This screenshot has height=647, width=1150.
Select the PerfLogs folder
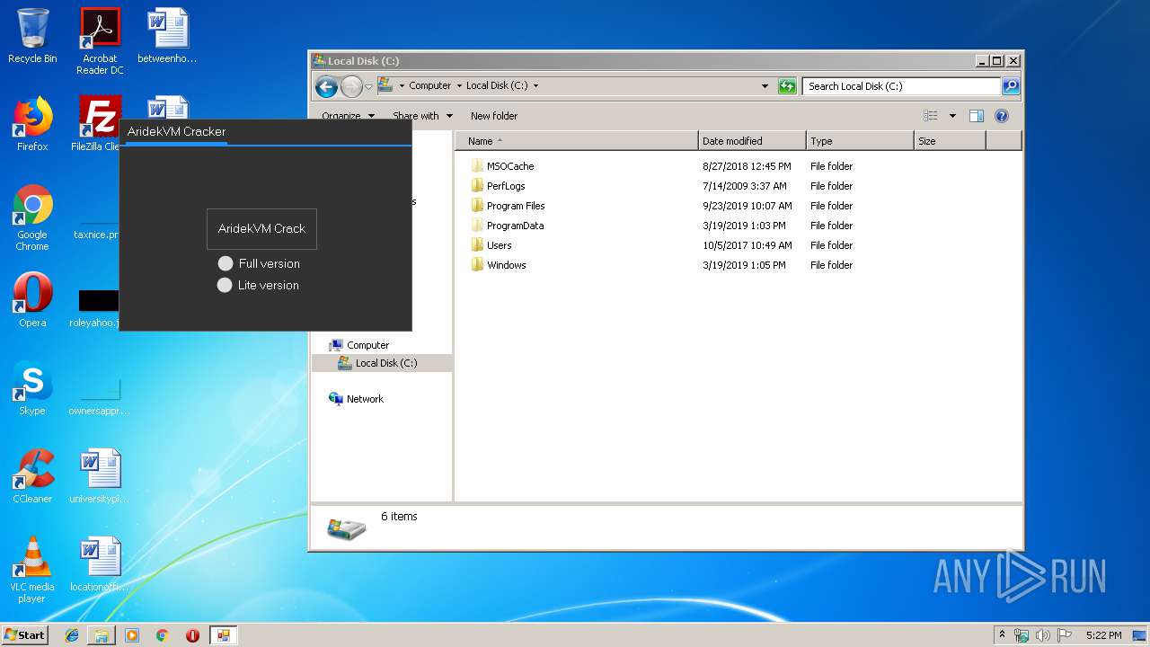[506, 186]
